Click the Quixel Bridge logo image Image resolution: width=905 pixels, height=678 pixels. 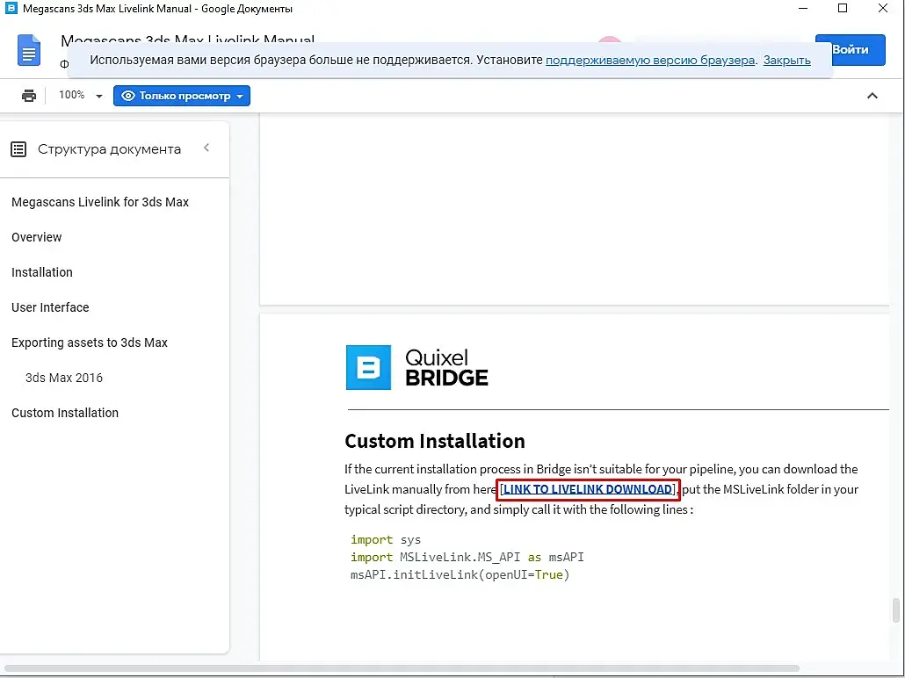tap(417, 368)
